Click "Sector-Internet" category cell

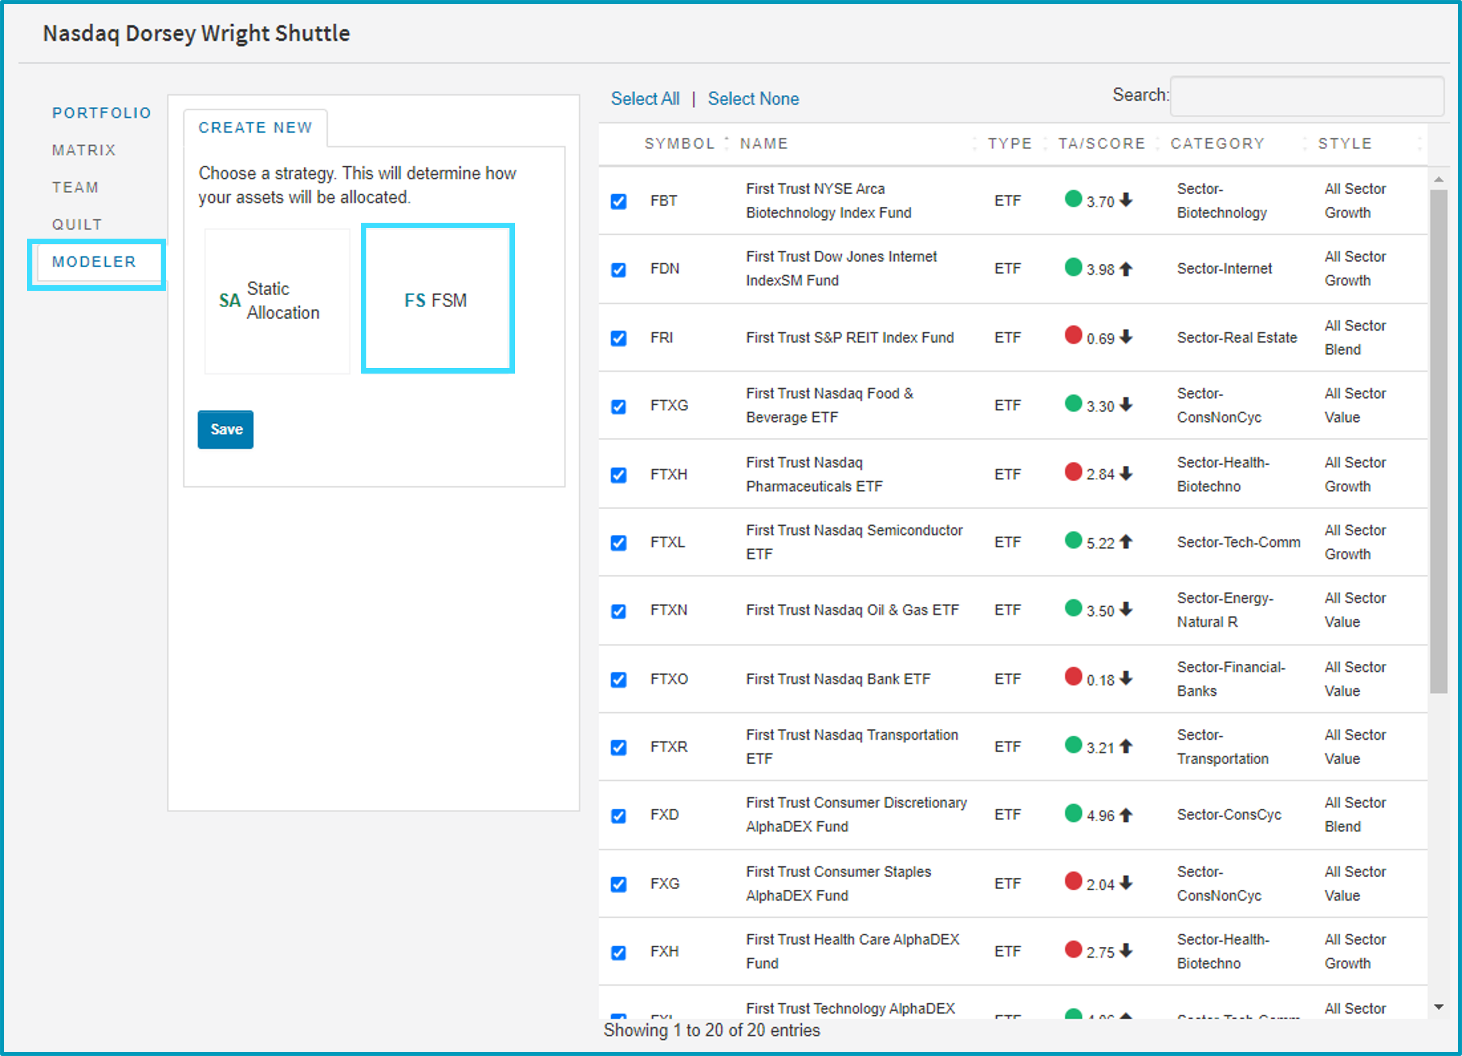pos(1224,269)
